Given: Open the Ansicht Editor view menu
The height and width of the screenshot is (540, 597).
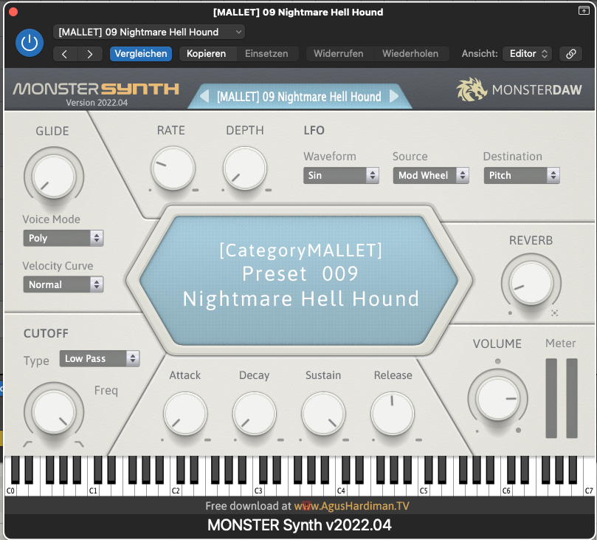Looking at the screenshot, I should click(527, 54).
